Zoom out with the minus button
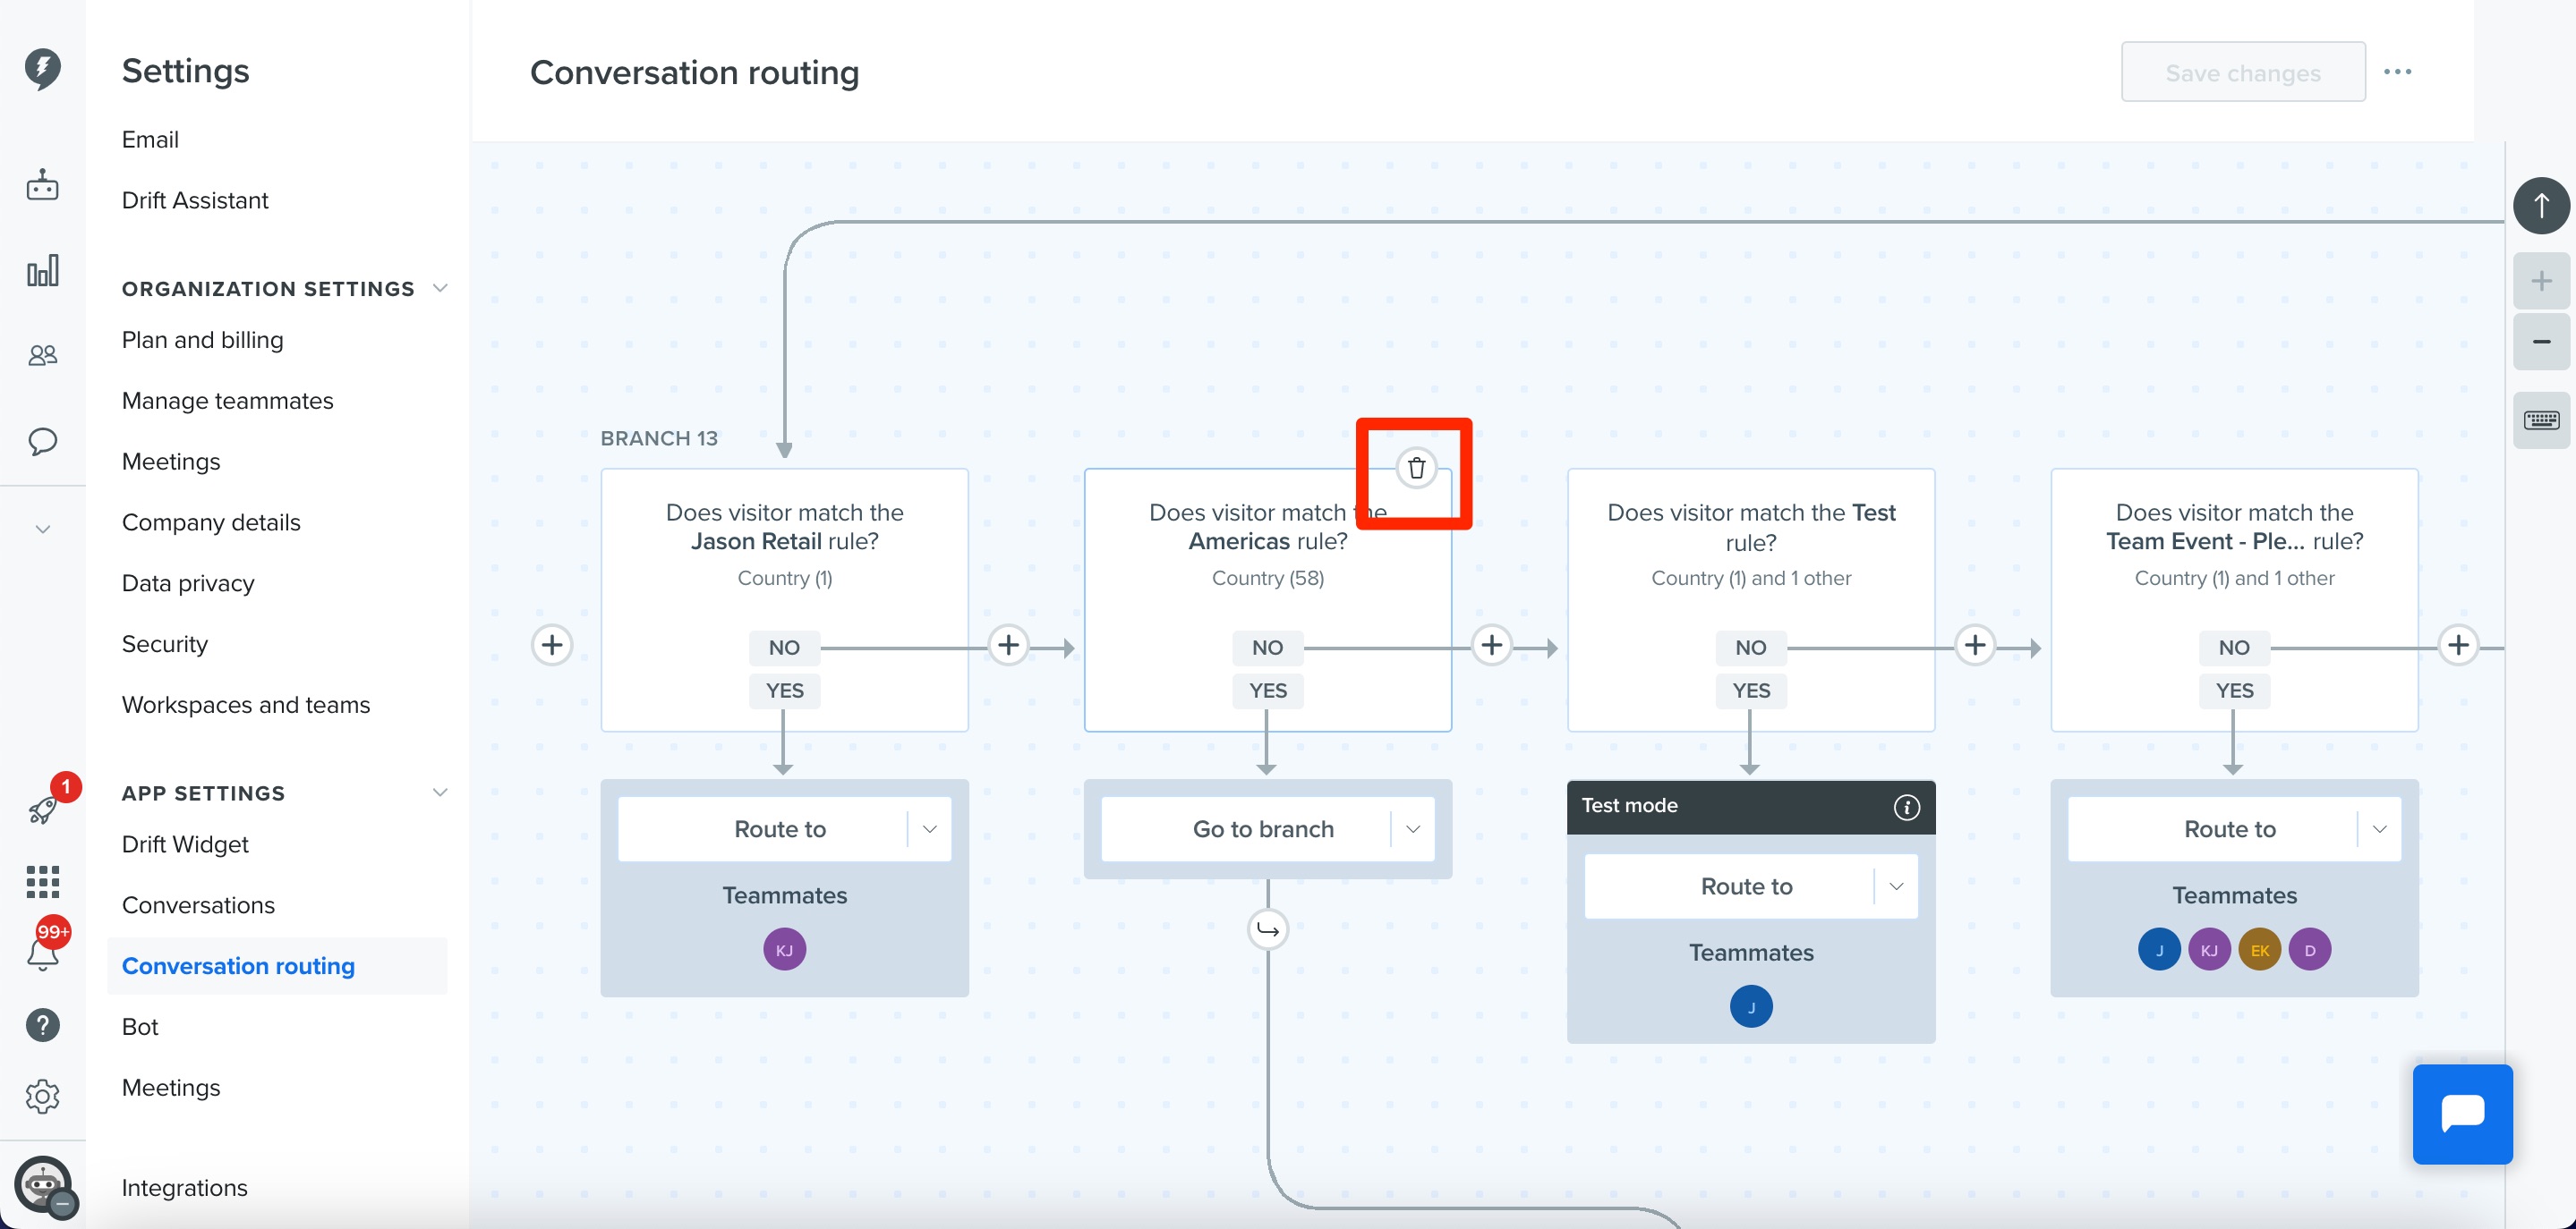The width and height of the screenshot is (2576, 1229). pyautogui.click(x=2541, y=342)
